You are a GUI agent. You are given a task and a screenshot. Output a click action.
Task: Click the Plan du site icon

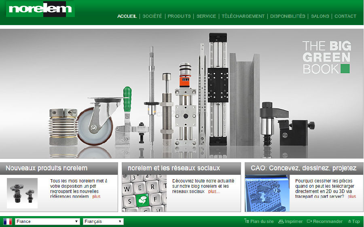247,221
